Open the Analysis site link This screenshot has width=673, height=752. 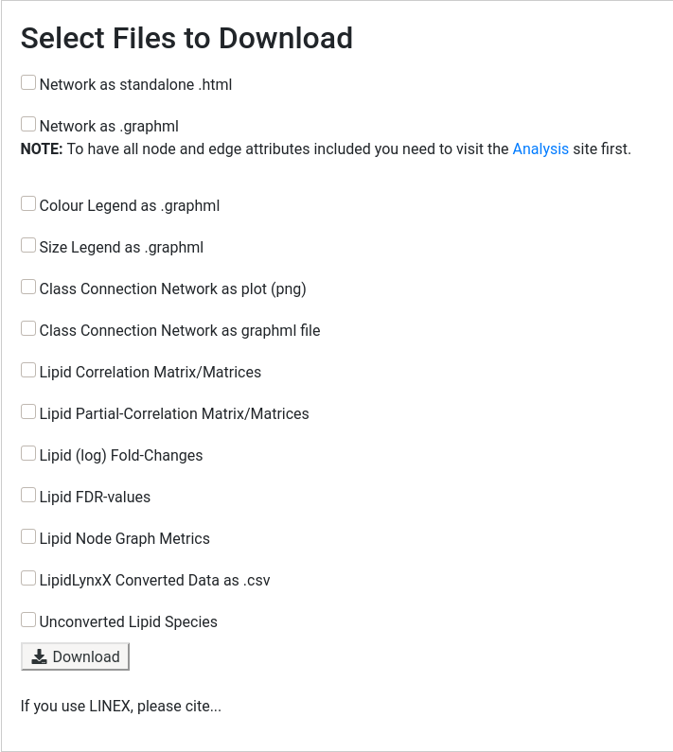(540, 149)
